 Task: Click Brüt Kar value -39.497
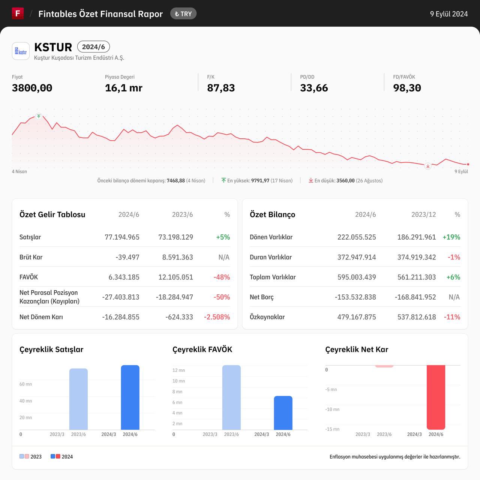point(127,257)
